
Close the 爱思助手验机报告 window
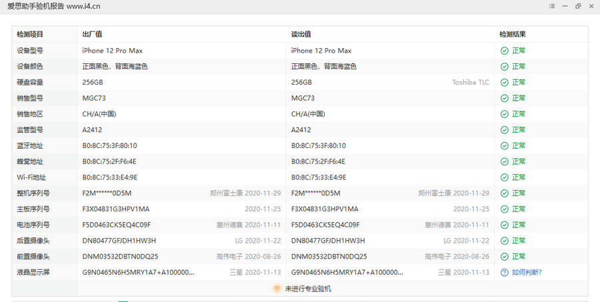point(591,6)
